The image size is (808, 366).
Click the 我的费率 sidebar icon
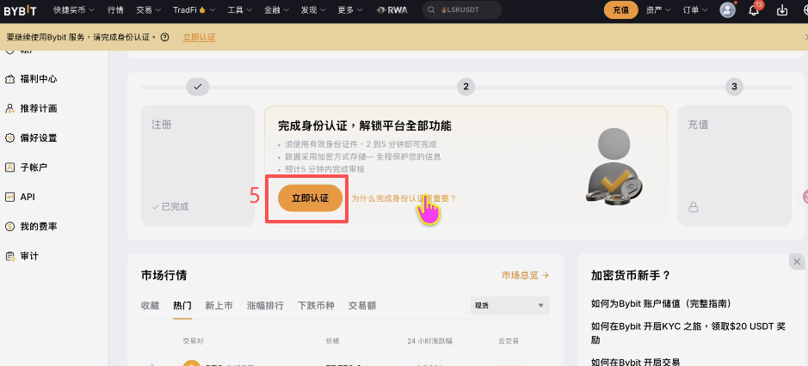[9, 226]
